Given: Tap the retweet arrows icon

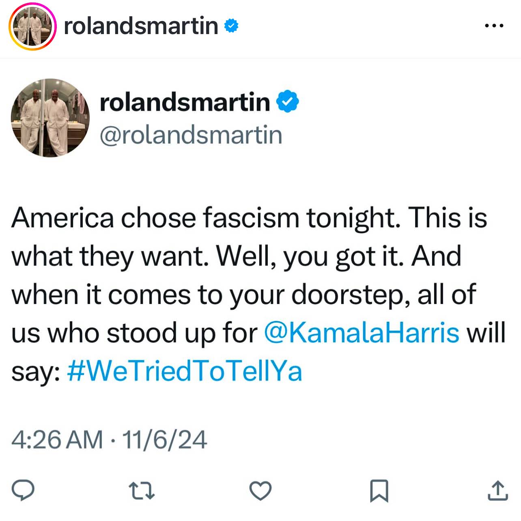Looking at the screenshot, I should pos(141,490).
